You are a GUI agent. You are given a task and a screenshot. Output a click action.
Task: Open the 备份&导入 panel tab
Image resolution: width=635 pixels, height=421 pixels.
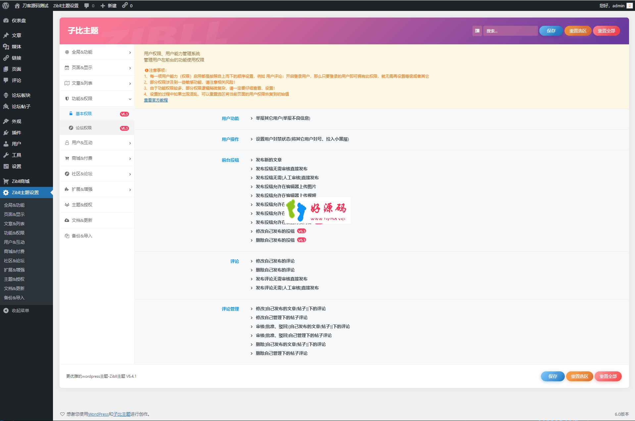97,236
